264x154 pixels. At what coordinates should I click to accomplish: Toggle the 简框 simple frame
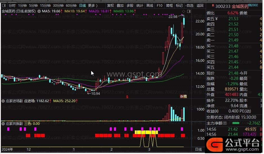169,6
